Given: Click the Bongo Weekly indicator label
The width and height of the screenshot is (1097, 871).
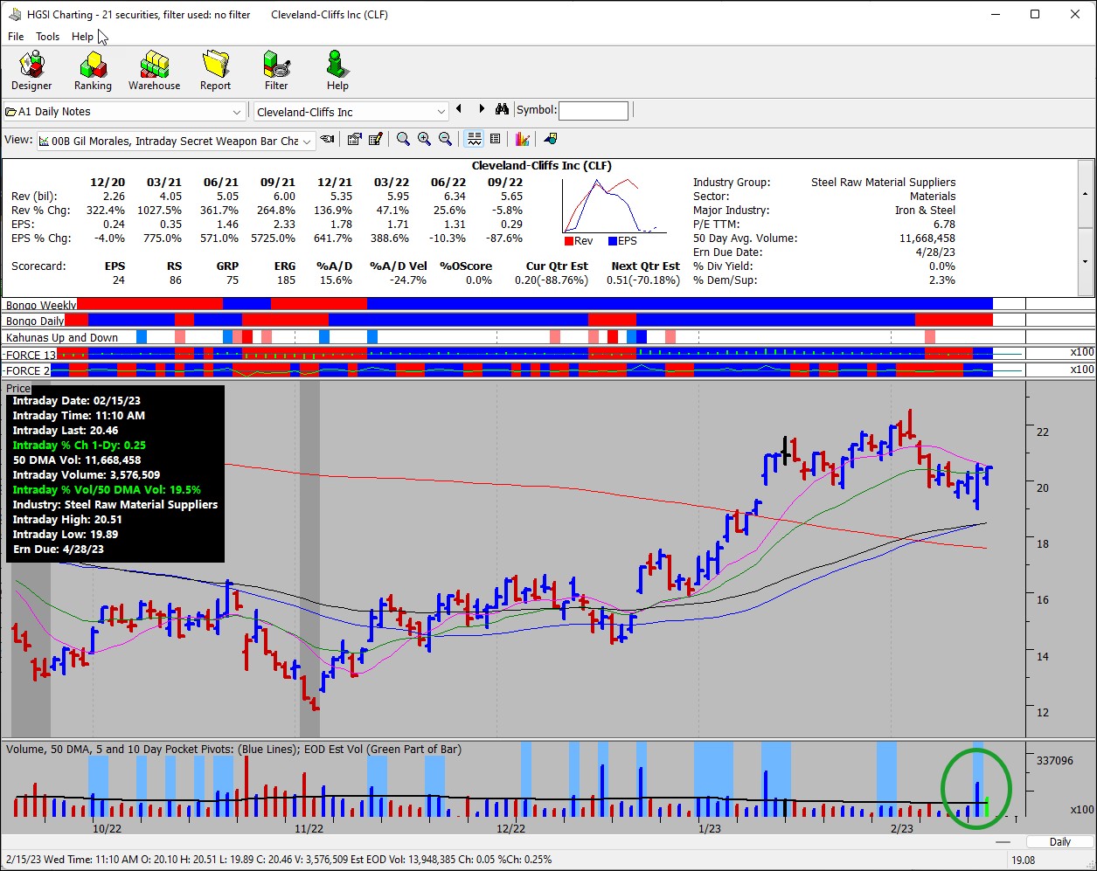Looking at the screenshot, I should coord(40,305).
